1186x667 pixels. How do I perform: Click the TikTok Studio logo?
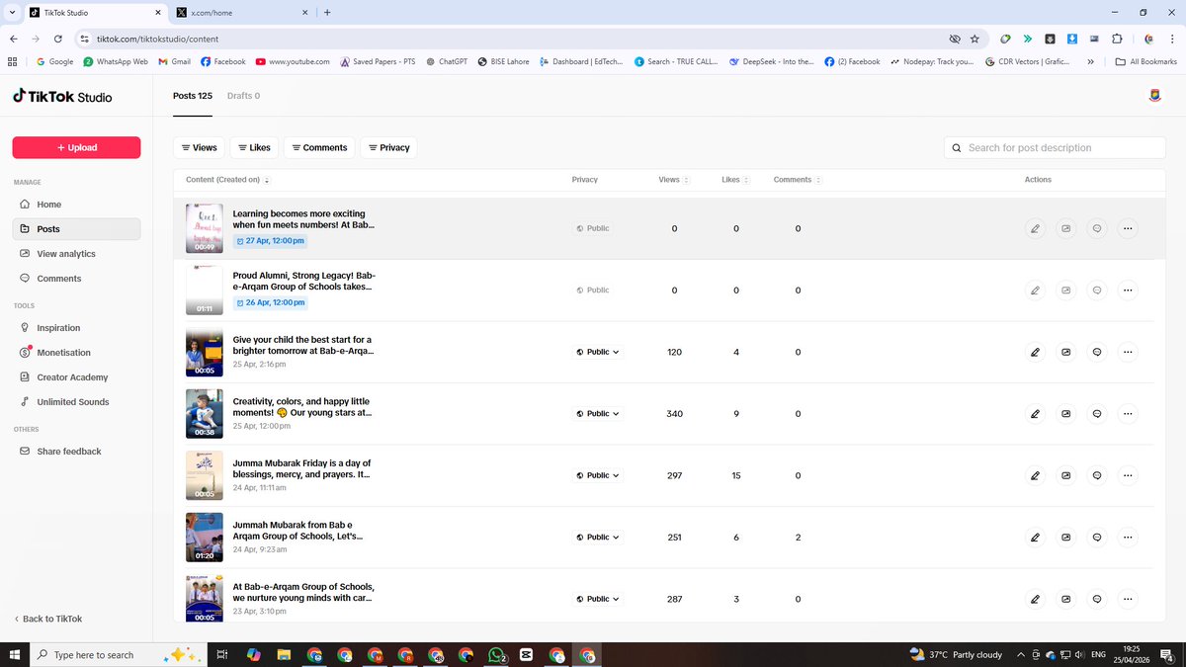62,97
